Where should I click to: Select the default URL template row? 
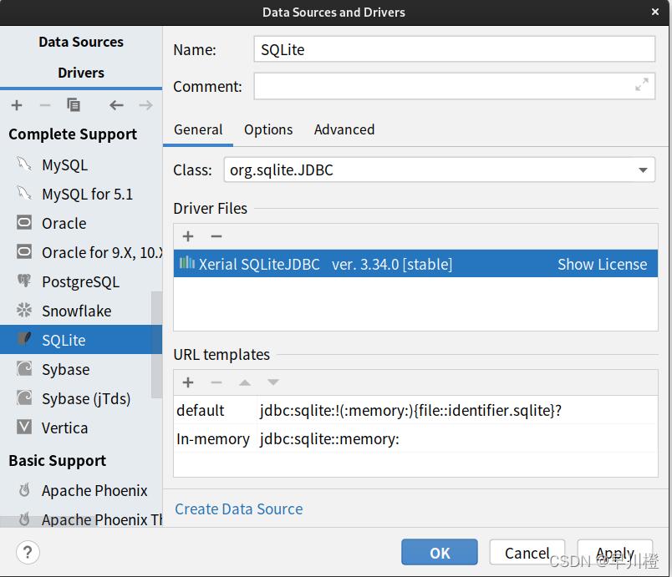415,410
